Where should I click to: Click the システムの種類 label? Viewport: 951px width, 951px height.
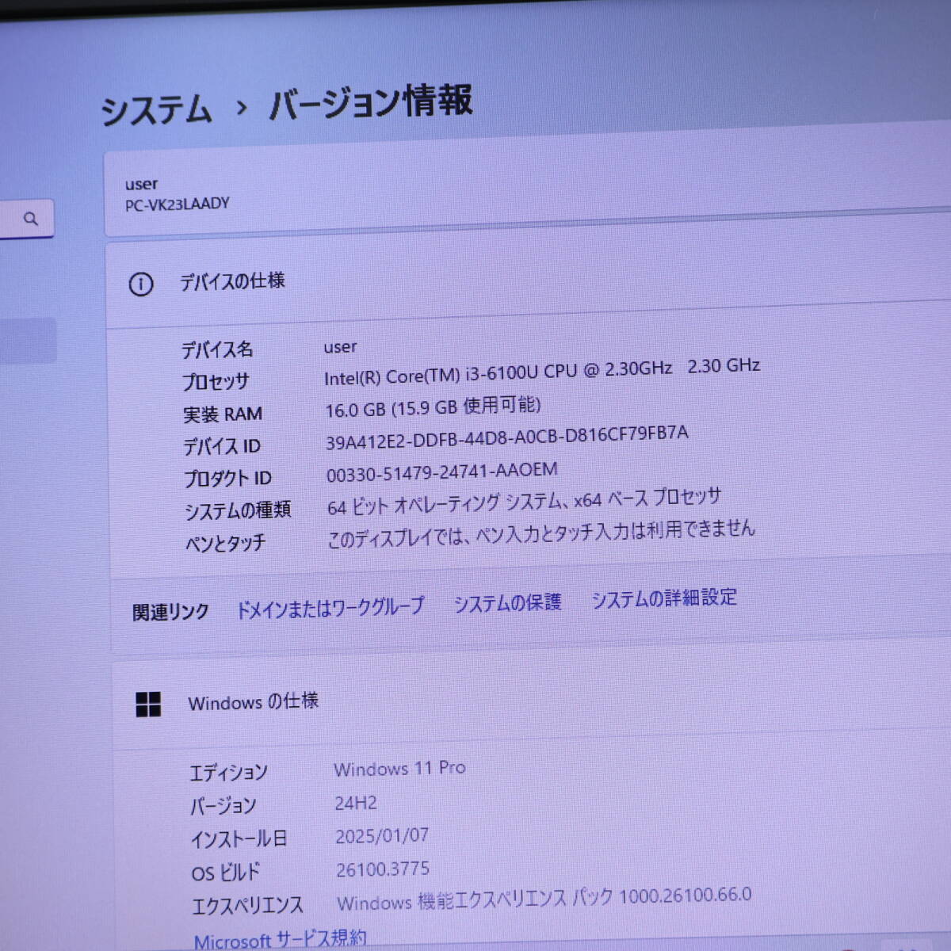(238, 510)
